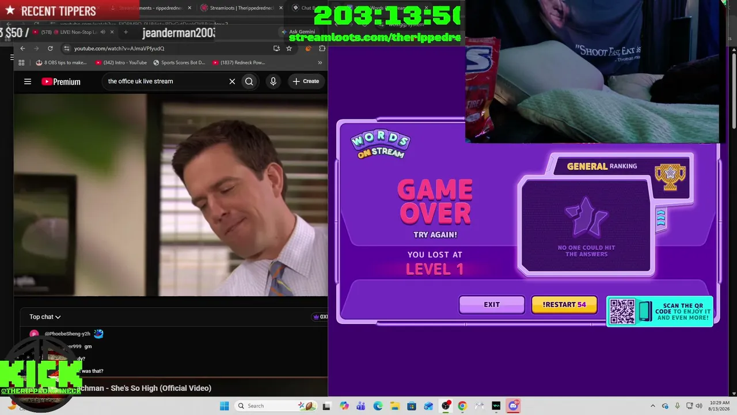Open '8 OBS tips to make...' bookmark

point(61,62)
